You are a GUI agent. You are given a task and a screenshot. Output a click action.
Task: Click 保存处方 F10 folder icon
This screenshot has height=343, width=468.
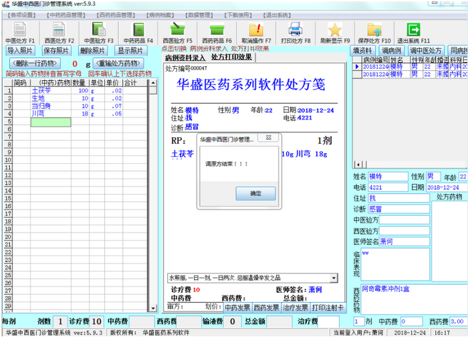coord(374,33)
